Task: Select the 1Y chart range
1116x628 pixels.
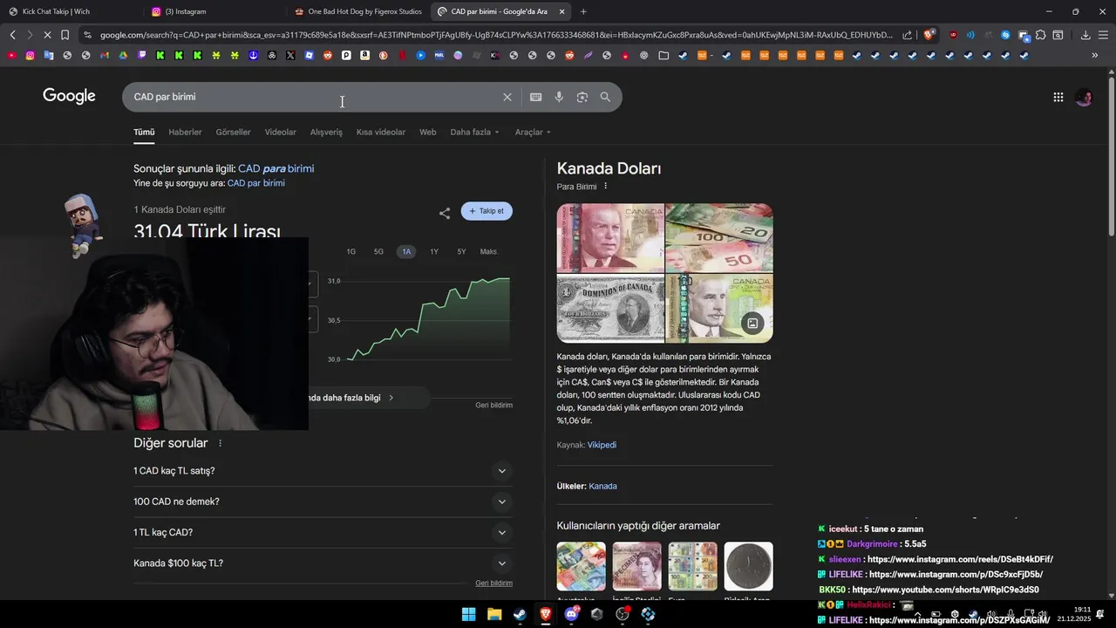Action: tap(434, 251)
